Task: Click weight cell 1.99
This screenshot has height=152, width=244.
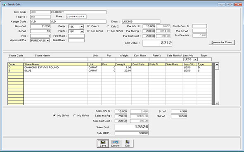Action: [x=123, y=68]
